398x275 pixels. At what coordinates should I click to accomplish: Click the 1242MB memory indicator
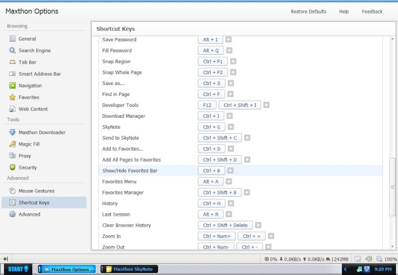tap(337, 259)
